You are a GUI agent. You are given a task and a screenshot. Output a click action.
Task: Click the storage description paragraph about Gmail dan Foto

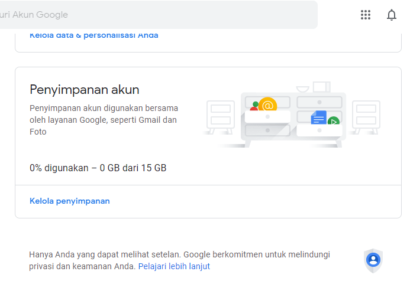click(x=104, y=120)
